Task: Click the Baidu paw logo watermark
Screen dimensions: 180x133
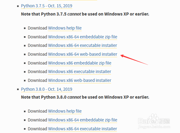Action: (x=154, y=119)
